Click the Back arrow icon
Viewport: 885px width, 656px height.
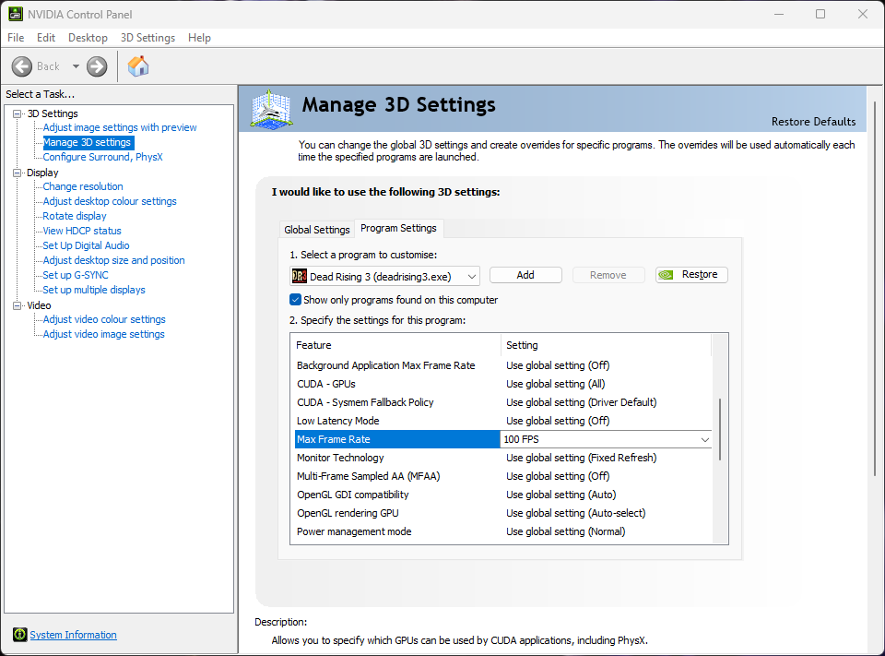tap(22, 66)
